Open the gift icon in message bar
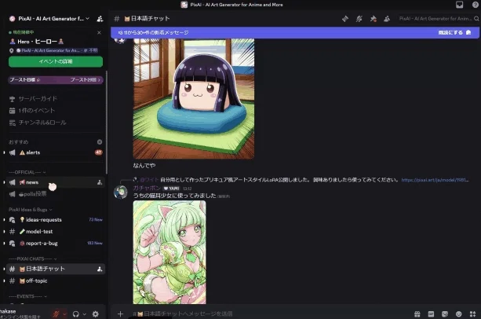 click(417, 313)
